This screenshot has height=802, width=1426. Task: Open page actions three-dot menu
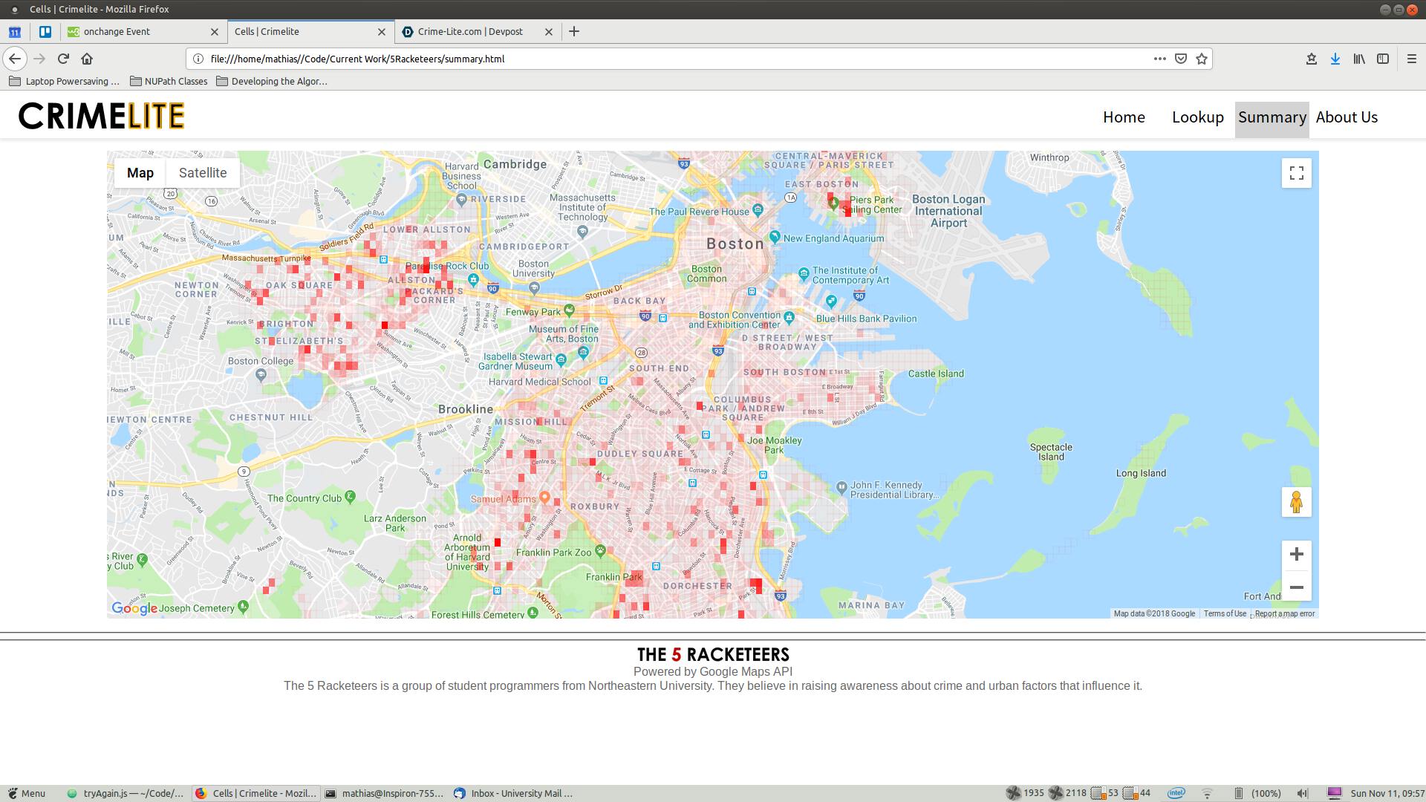pos(1159,59)
